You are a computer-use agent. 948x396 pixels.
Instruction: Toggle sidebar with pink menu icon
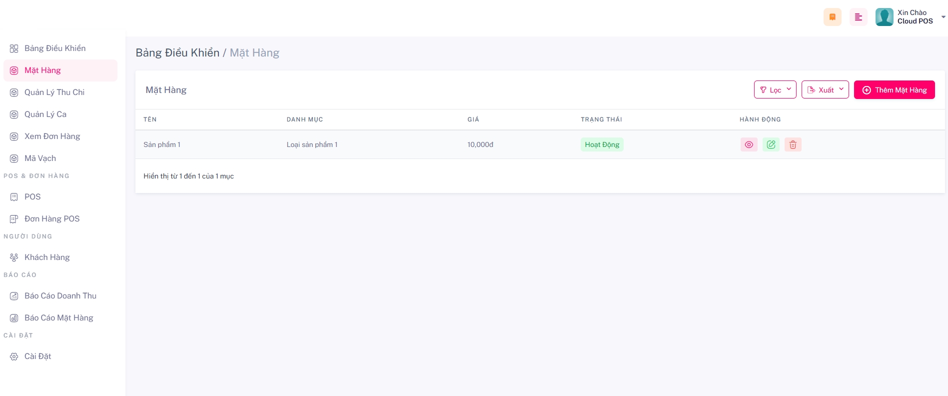click(x=858, y=17)
